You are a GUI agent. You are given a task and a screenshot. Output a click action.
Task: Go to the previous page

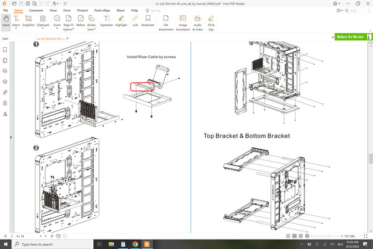tap(12, 236)
